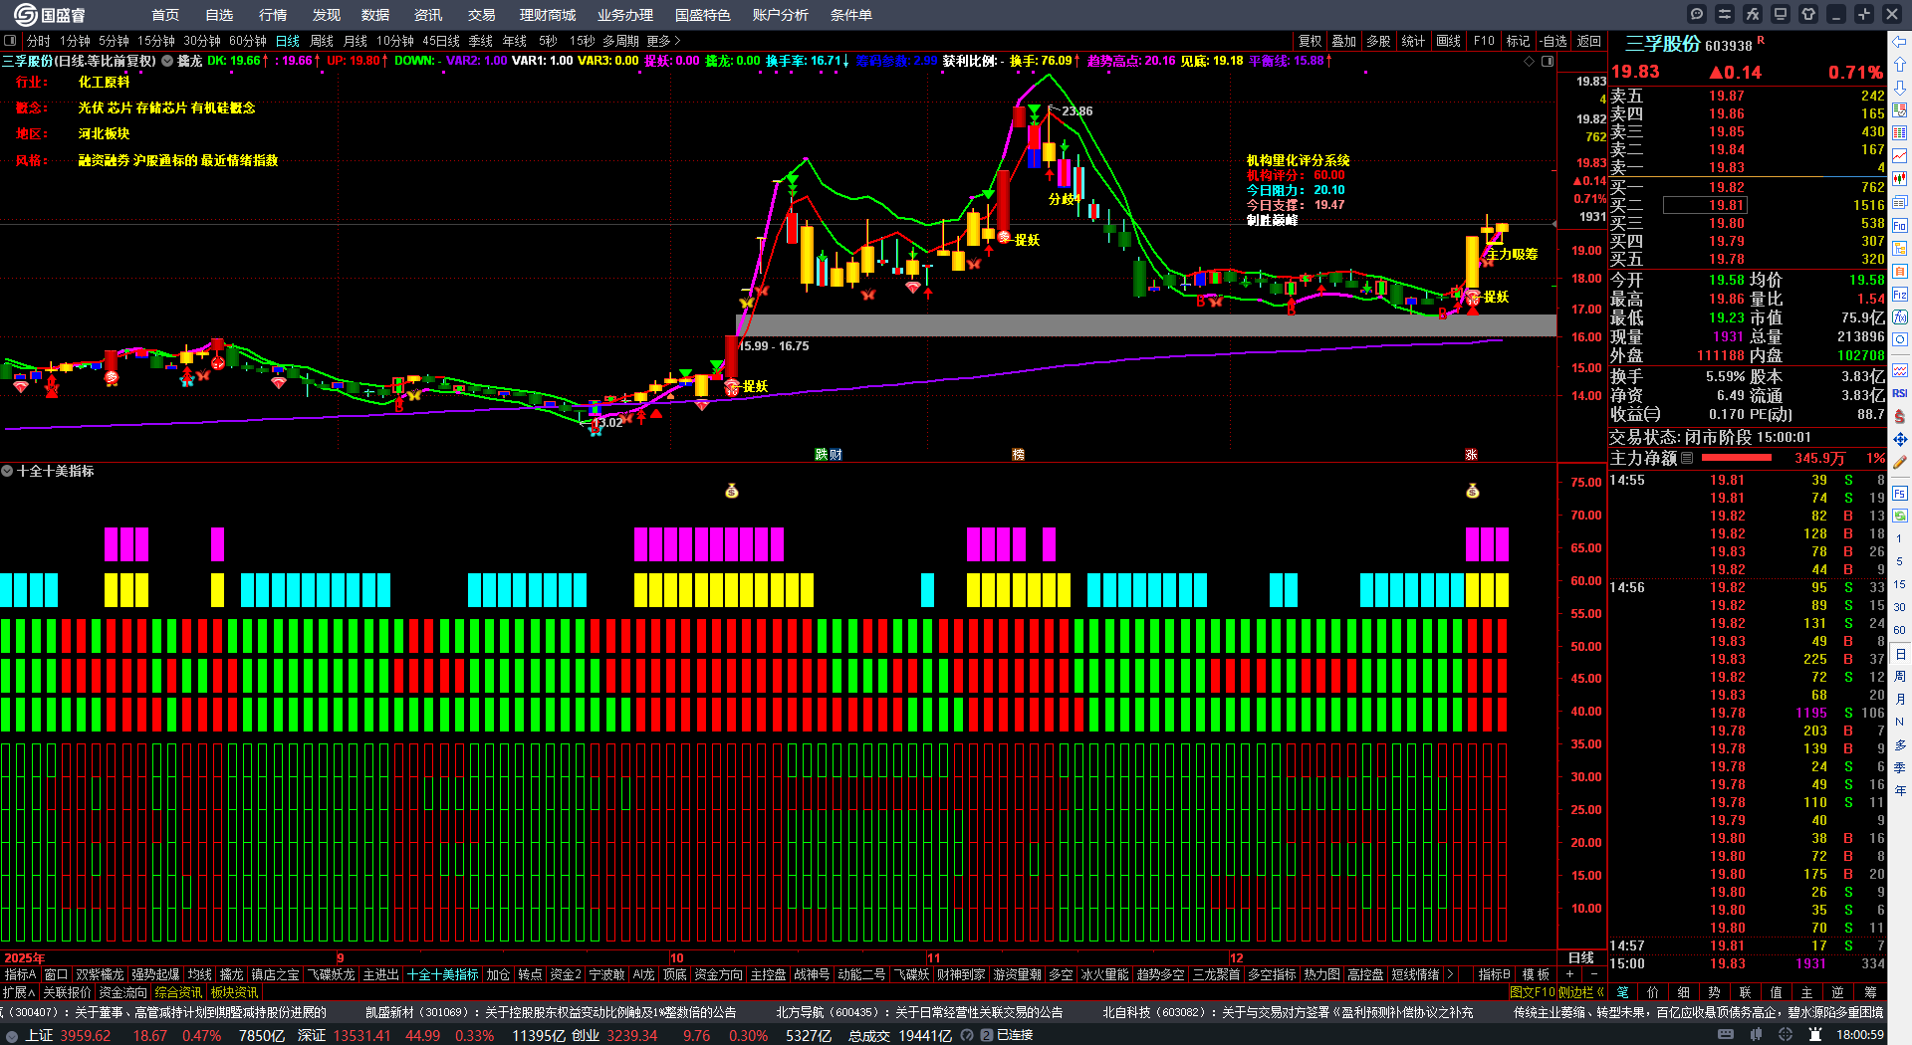Toggle the circle icon beside 三孚股份 title
This screenshot has height=1045, width=1912.
pos(167,61)
